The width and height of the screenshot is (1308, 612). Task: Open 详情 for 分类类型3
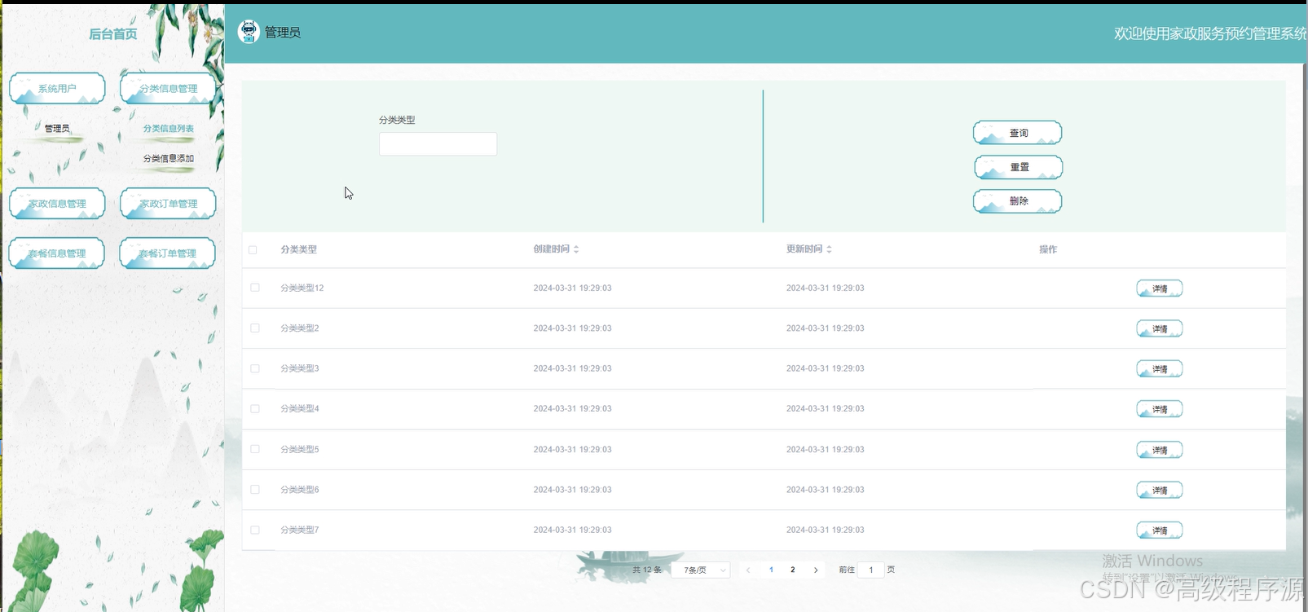pyautogui.click(x=1160, y=369)
